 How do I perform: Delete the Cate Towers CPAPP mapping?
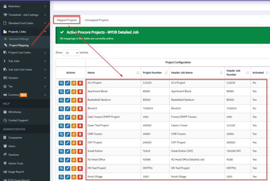[80, 117]
